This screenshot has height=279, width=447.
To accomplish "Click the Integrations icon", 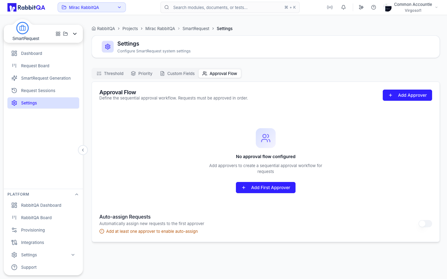I will pos(14,242).
